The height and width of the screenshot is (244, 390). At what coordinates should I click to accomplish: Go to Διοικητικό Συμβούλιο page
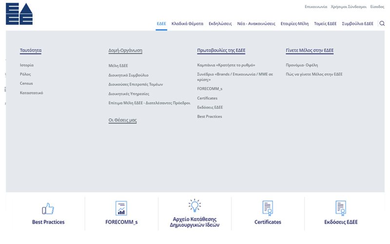128,75
